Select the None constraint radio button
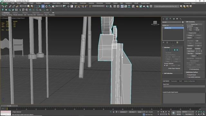The width and height of the screenshot is (206, 116). [188, 28]
